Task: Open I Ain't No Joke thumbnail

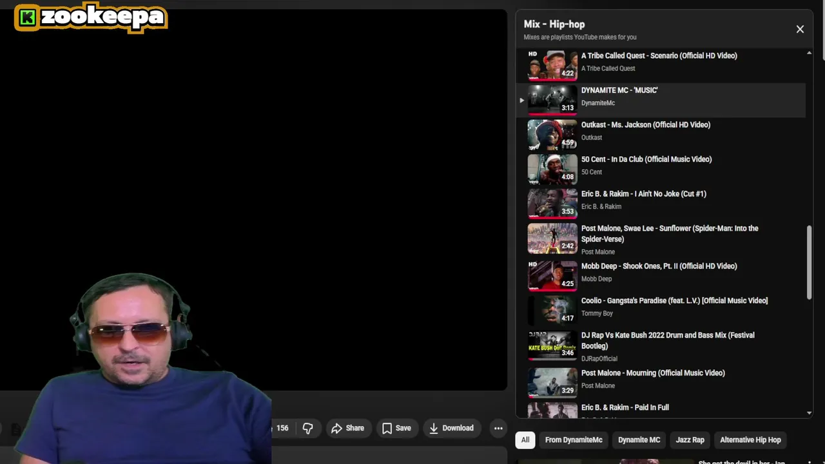Action: click(552, 203)
